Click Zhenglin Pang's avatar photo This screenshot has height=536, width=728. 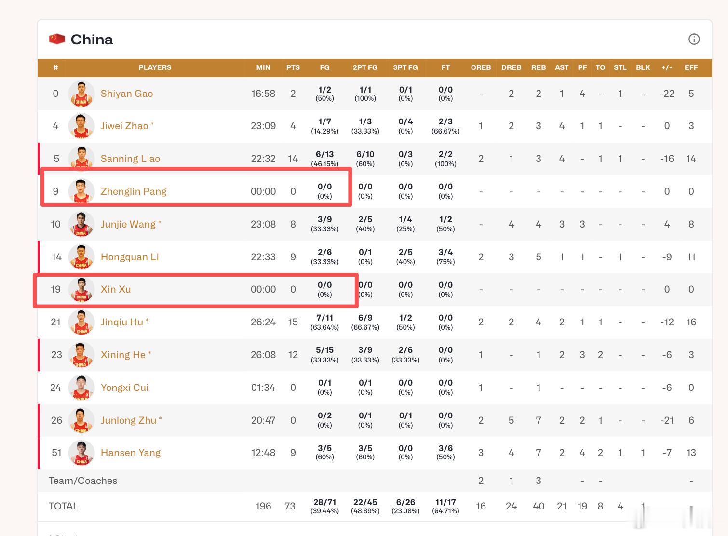[x=81, y=191]
